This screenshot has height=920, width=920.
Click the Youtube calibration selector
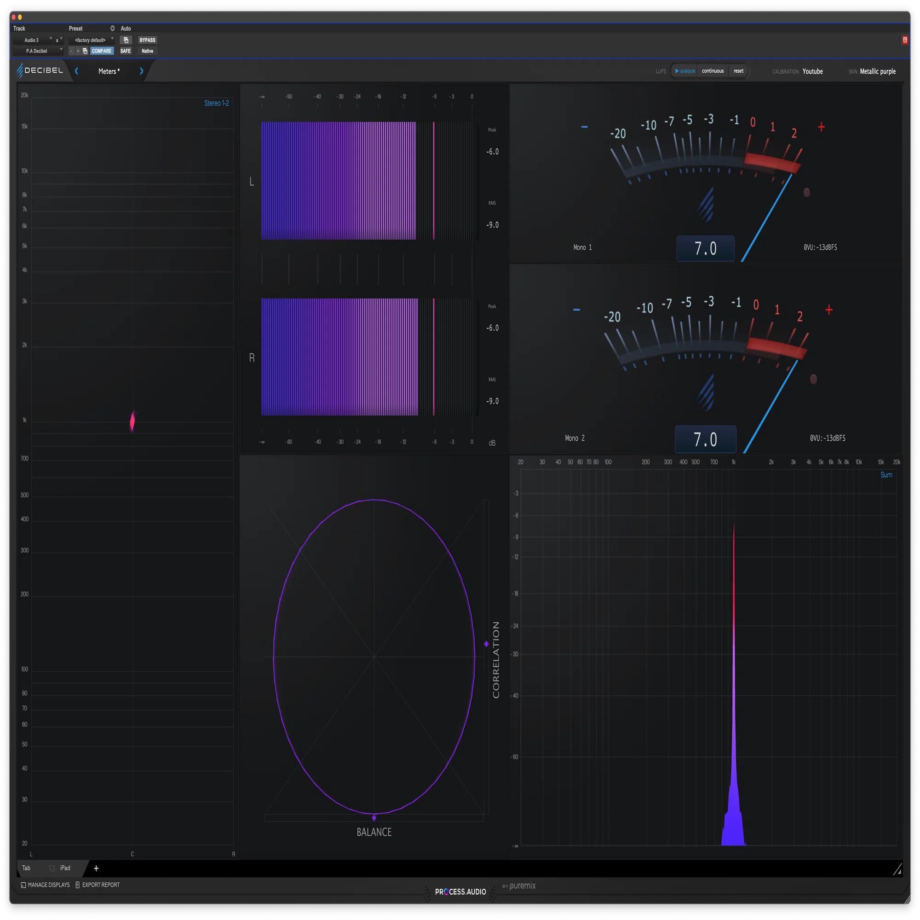point(812,71)
